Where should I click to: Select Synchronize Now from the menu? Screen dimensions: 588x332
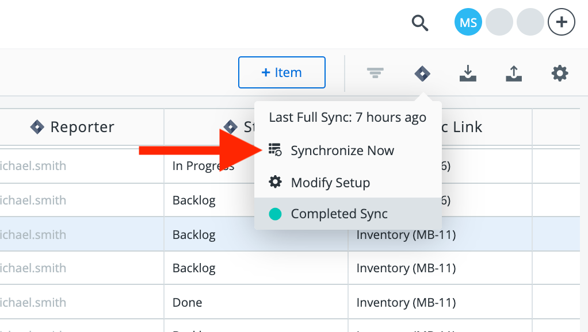342,151
